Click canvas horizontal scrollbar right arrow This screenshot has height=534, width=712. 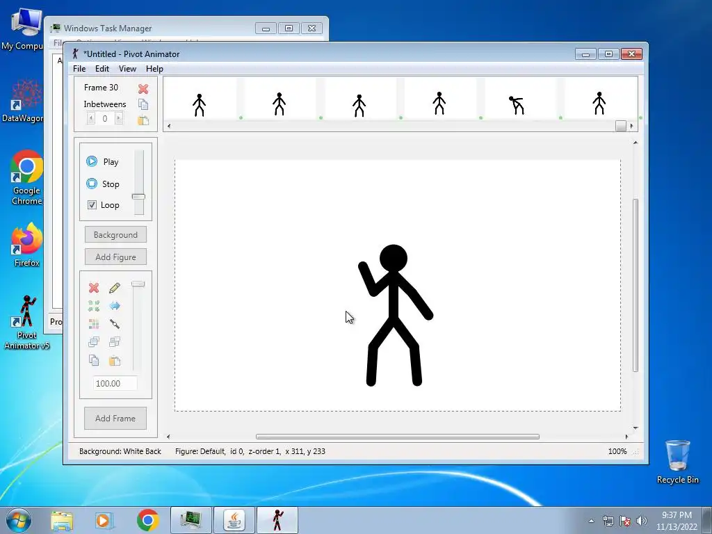pyautogui.click(x=626, y=437)
